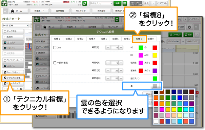Click 更新 refresh button in front window
205x130 pixels.
coord(188,35)
